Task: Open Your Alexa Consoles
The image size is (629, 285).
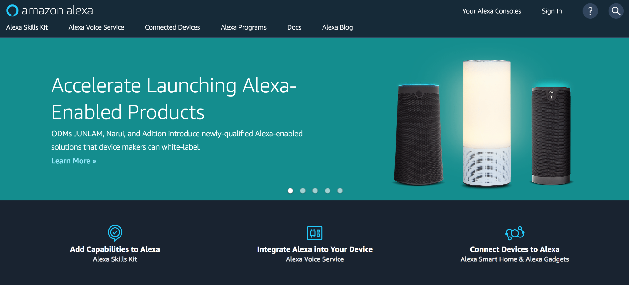Action: 491,11
